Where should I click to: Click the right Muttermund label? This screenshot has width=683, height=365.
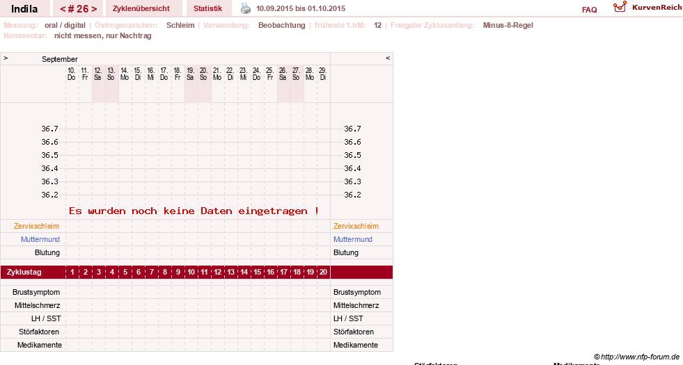[x=353, y=239]
